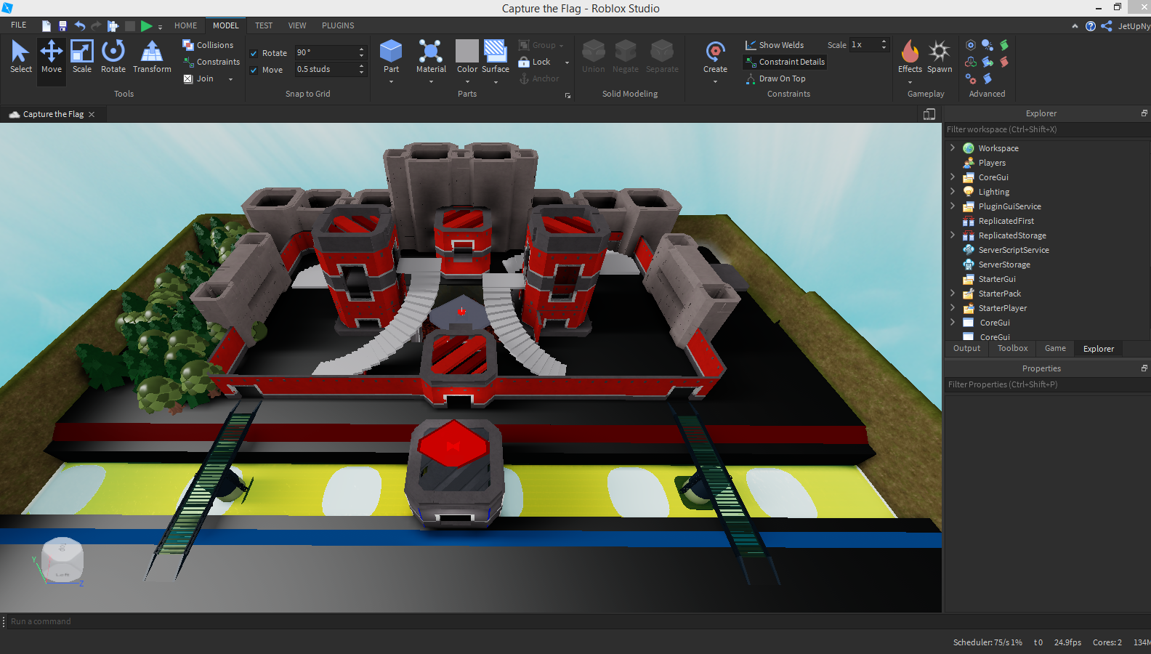Image resolution: width=1151 pixels, height=654 pixels.
Task: Pick the Scale tool
Action: click(x=82, y=57)
